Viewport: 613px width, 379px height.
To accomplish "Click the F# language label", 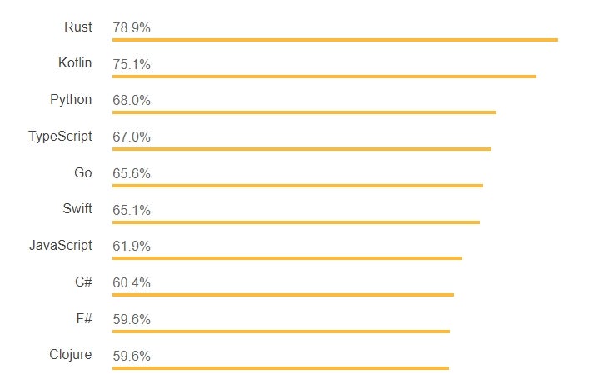I will [84, 318].
